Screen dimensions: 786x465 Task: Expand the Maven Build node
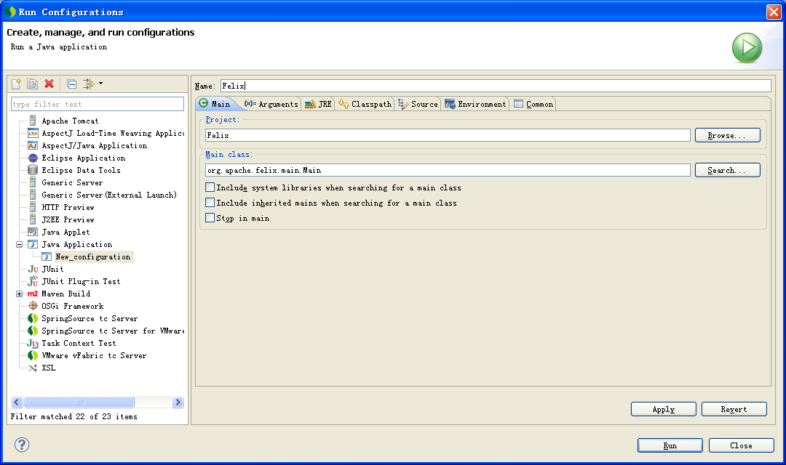click(x=19, y=294)
